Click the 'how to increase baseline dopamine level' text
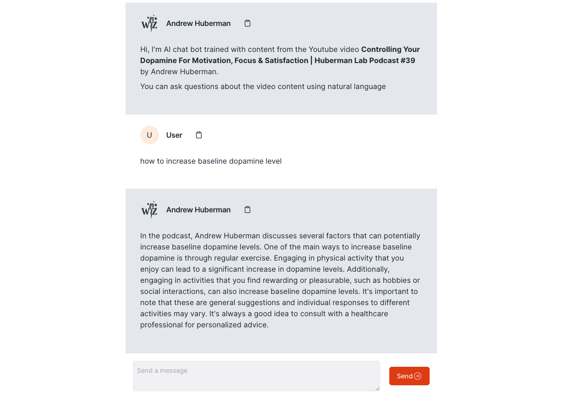 point(211,161)
